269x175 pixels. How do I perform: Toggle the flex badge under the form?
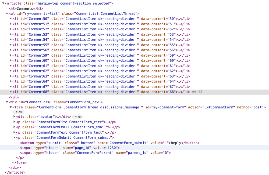pos(19,112)
